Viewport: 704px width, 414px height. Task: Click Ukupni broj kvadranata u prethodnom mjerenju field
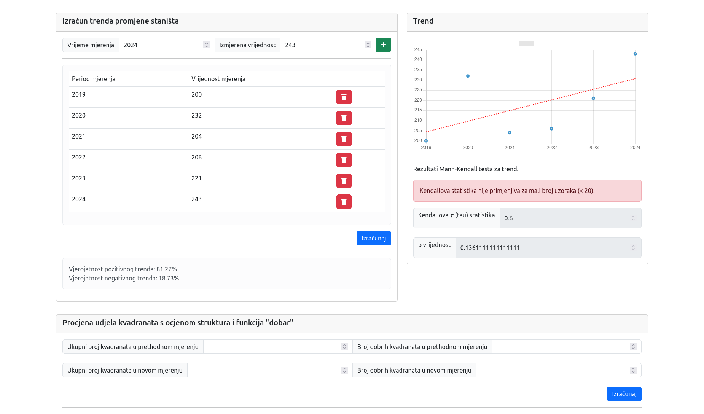pos(272,347)
